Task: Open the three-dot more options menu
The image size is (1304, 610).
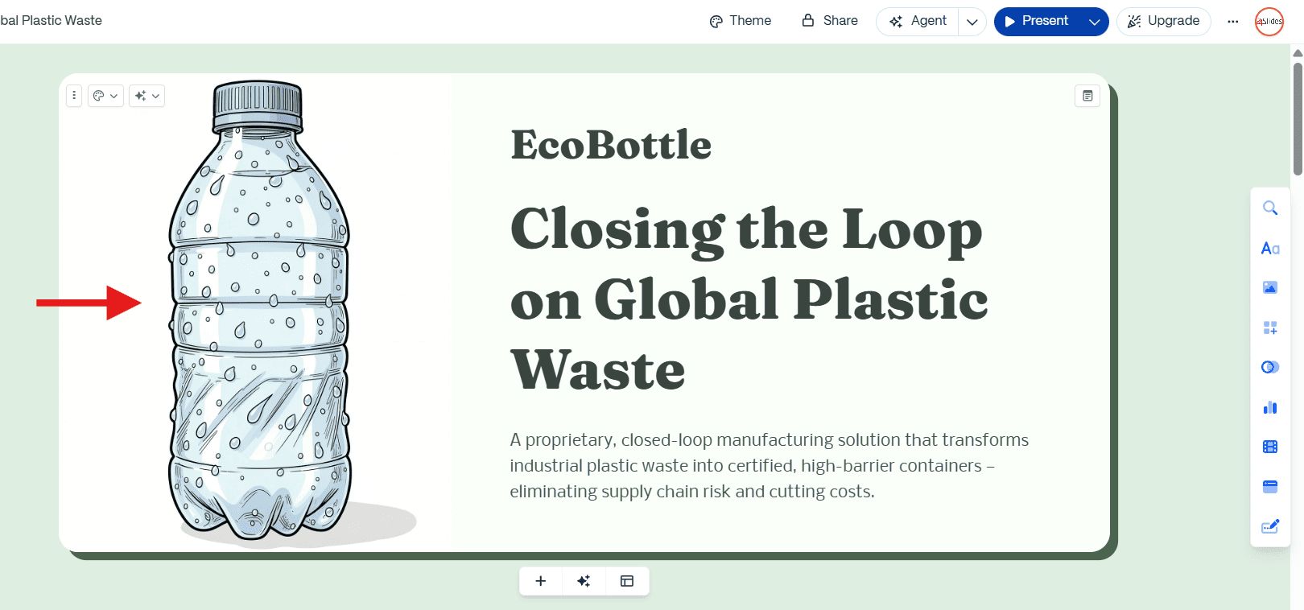Action: coord(1233,22)
